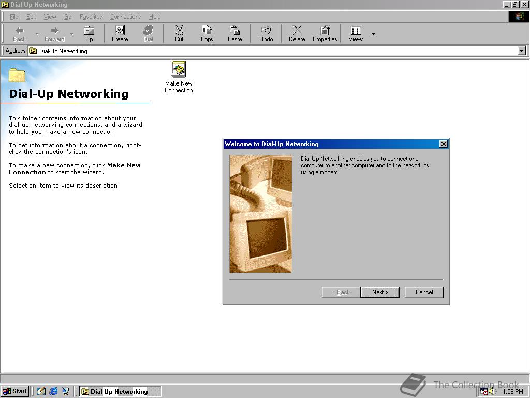Click the task scheduler tray icon
This screenshot has height=398, width=530.
[x=483, y=392]
